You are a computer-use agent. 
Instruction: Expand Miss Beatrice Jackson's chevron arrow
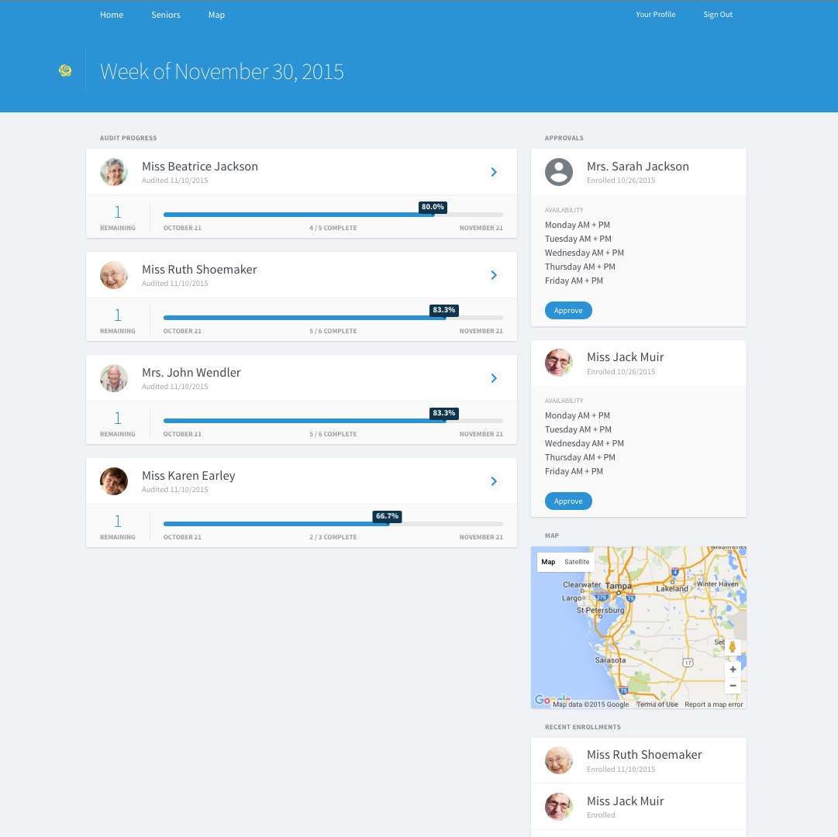[494, 172]
